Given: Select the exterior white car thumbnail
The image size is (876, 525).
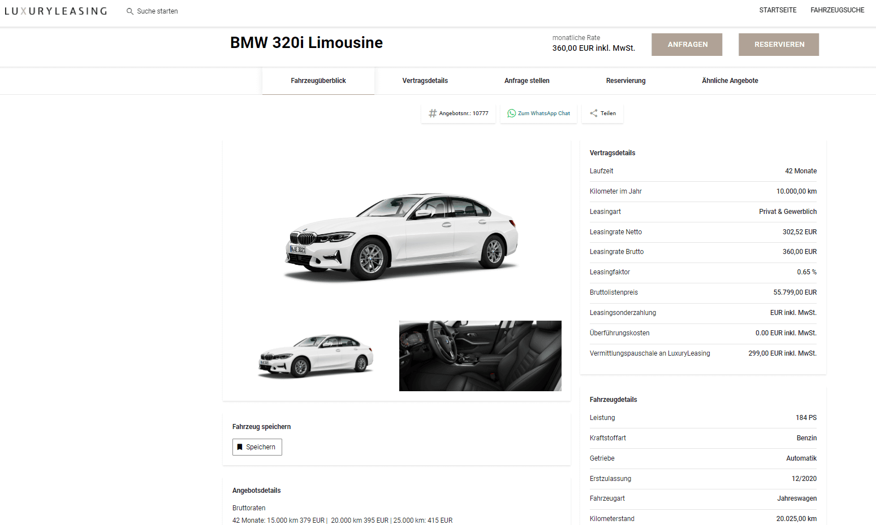Looking at the screenshot, I should click(x=316, y=356).
